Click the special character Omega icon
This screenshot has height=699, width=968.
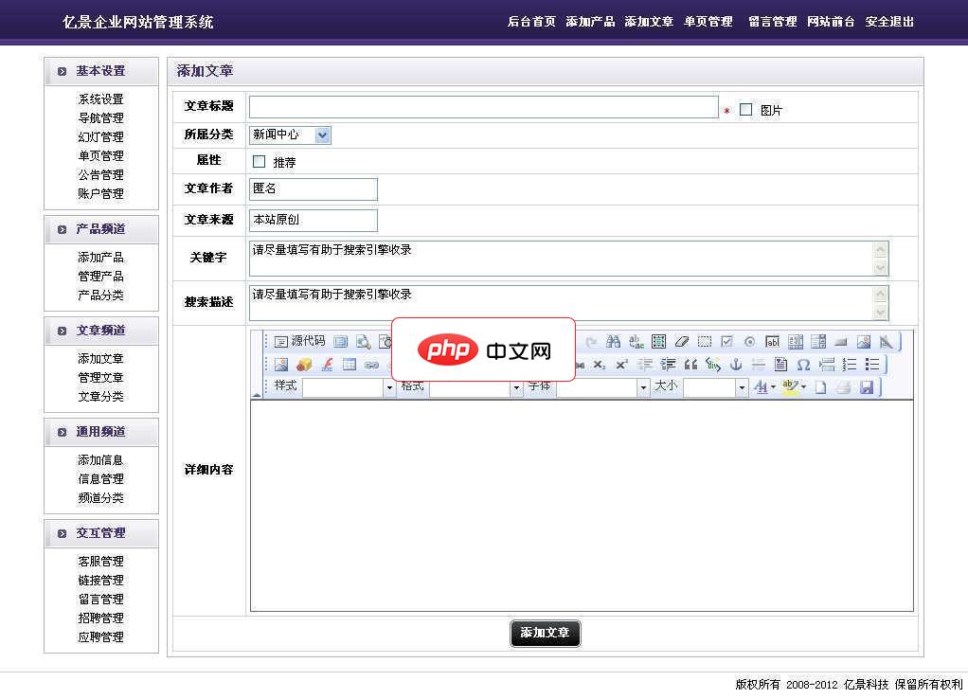click(x=806, y=363)
